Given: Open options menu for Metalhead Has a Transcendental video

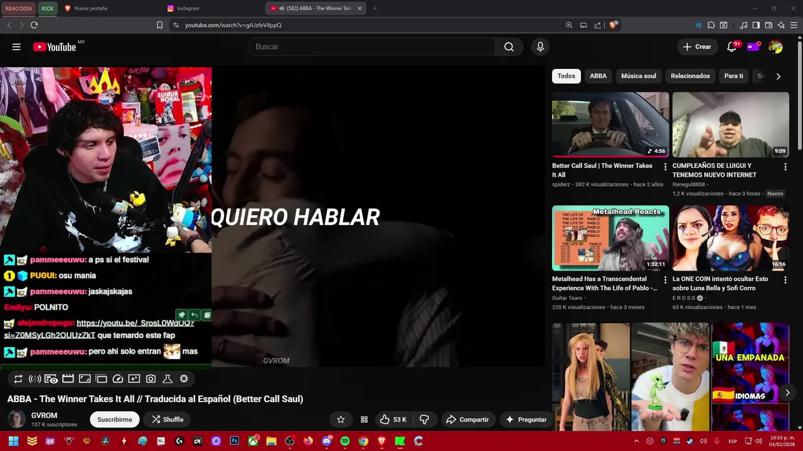Looking at the screenshot, I should (x=665, y=280).
